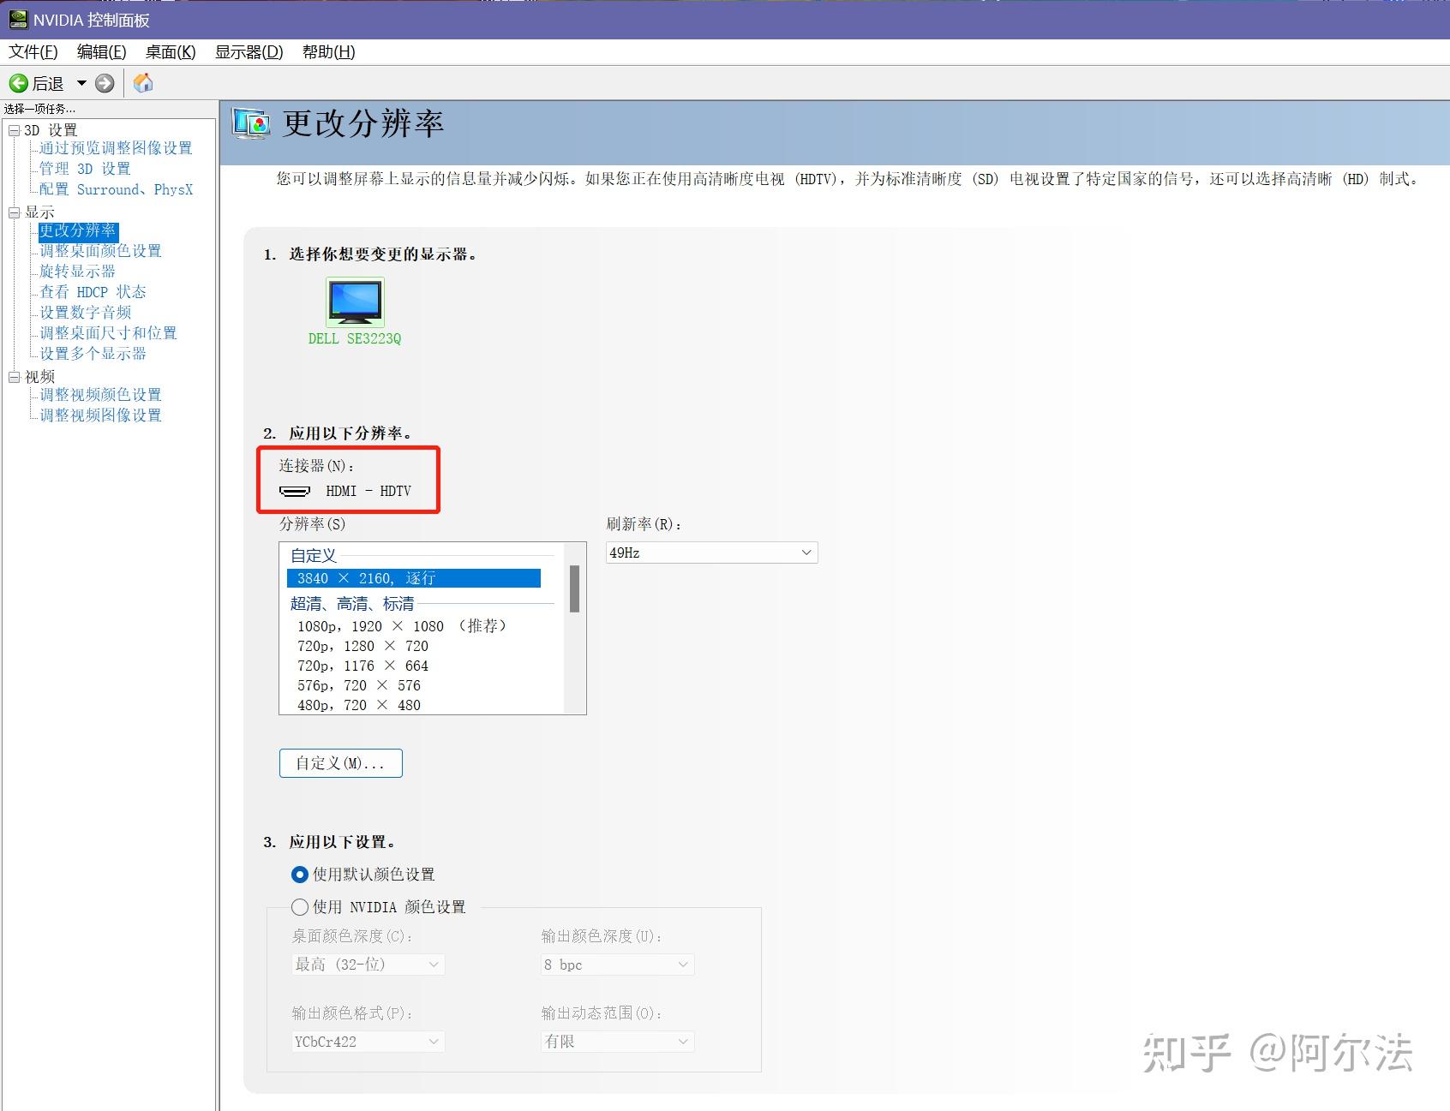
Task: Click the resolution list scrollbar thumb
Action: click(x=574, y=588)
